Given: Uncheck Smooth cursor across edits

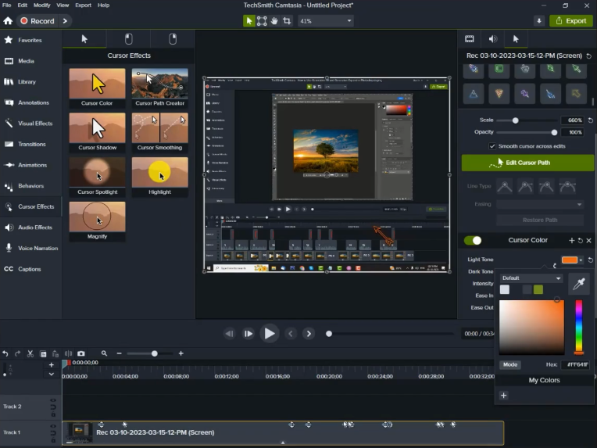Looking at the screenshot, I should point(492,146).
